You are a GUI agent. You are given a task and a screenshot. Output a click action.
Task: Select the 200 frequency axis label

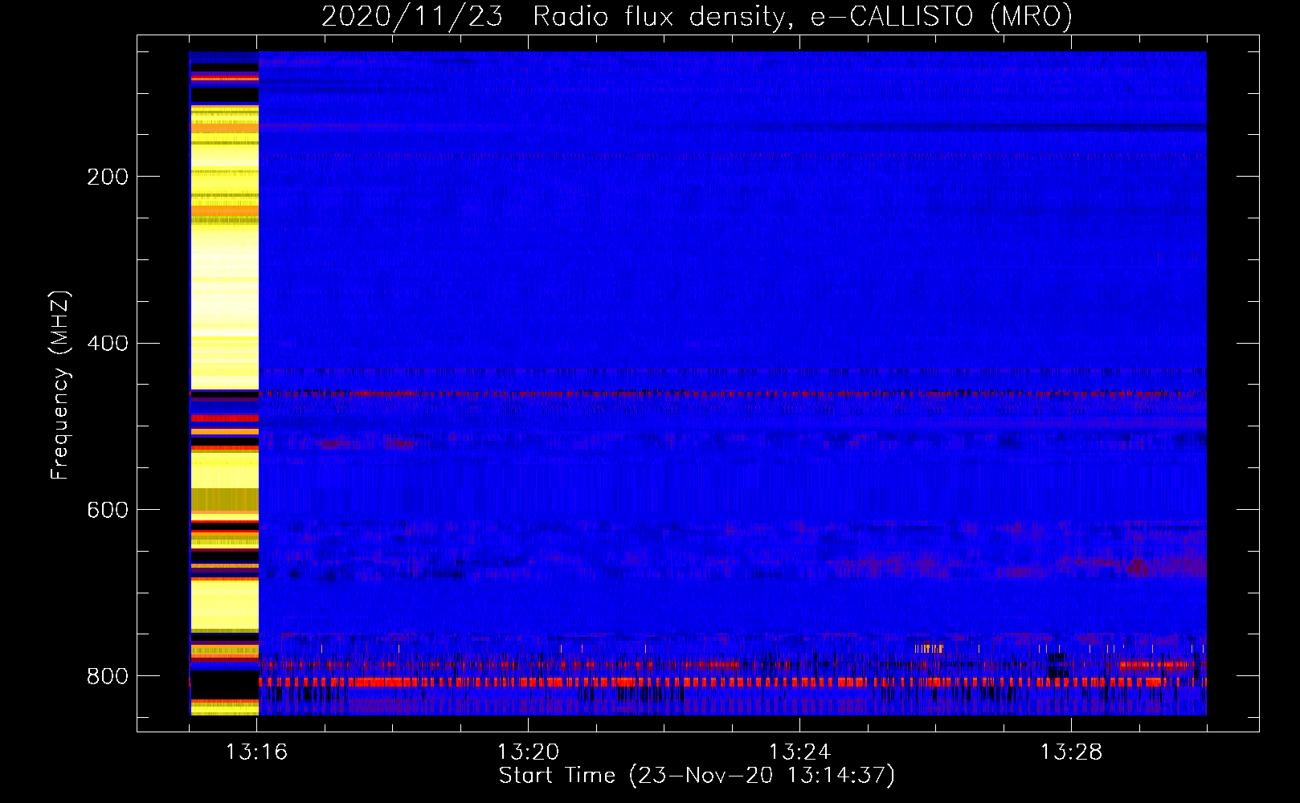point(108,177)
